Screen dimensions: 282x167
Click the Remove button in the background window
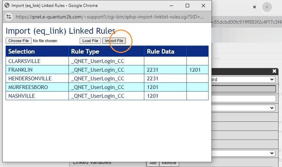169,163
